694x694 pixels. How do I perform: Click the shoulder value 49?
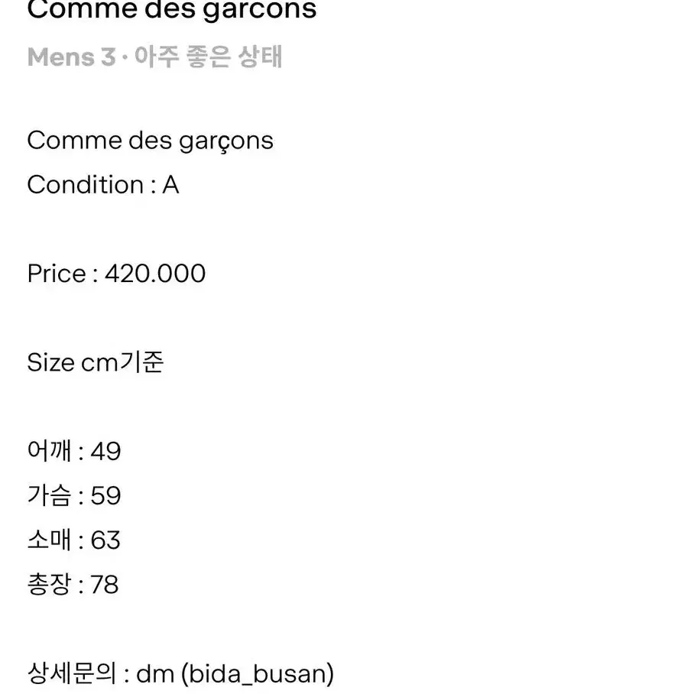coord(105,452)
